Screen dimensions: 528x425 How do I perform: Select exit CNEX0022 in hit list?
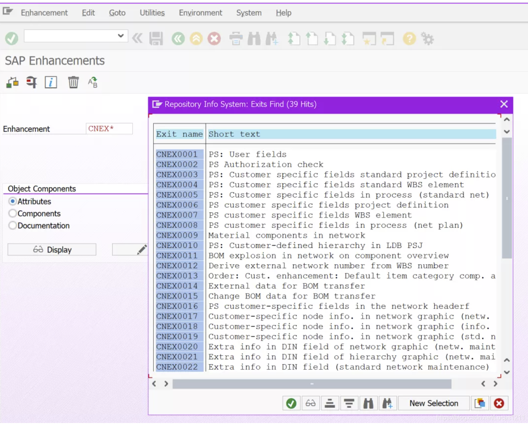(x=180, y=367)
